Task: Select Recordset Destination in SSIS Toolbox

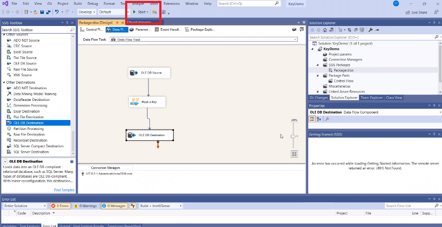Action: tap(30, 140)
